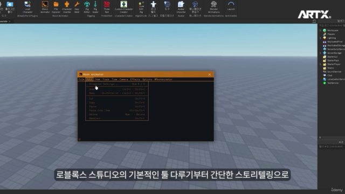Expand the StarterPlayer tree node
The width and height of the screenshot is (345, 194).
[320, 64]
